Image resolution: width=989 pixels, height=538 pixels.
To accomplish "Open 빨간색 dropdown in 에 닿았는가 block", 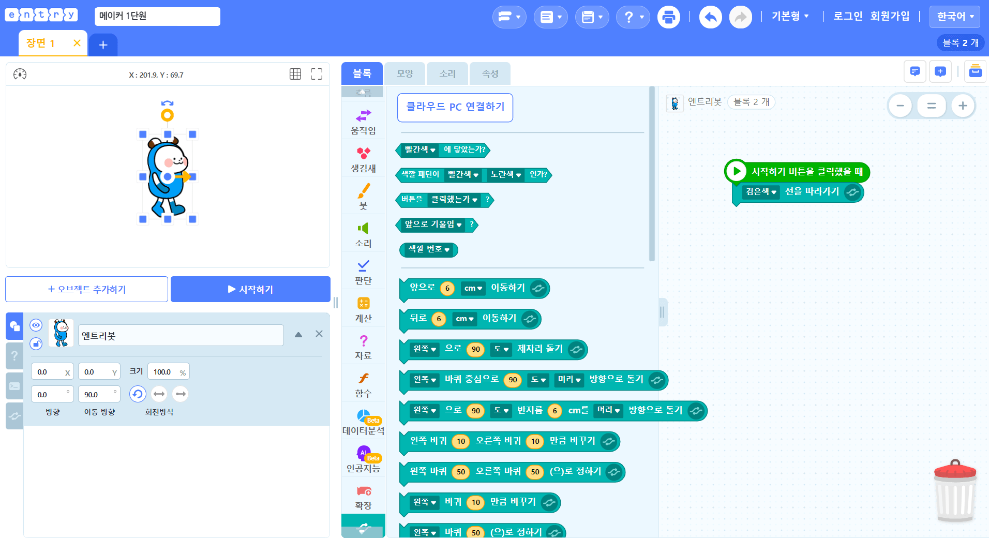I will point(420,150).
